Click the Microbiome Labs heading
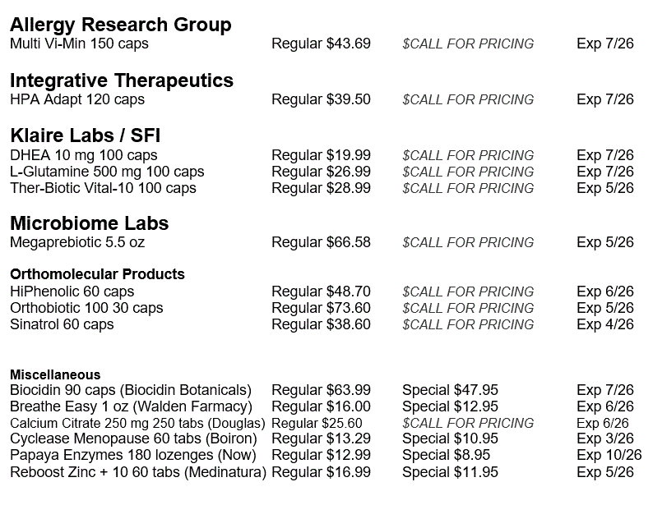653x505 pixels. click(x=89, y=223)
